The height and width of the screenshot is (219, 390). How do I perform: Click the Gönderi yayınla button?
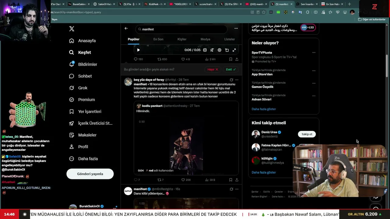tap(90, 174)
